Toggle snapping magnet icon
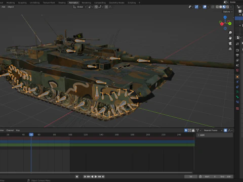 pyautogui.click(x=96, y=7)
